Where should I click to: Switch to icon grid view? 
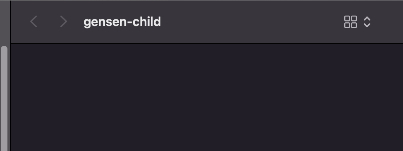(x=351, y=22)
